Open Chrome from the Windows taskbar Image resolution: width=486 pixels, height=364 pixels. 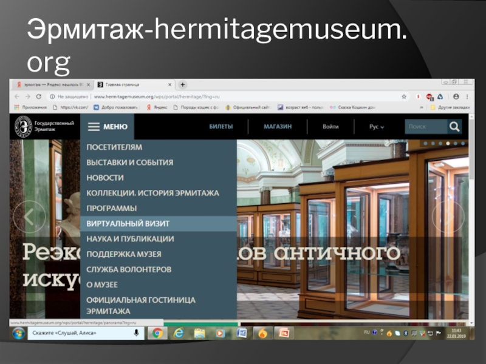coord(157,333)
